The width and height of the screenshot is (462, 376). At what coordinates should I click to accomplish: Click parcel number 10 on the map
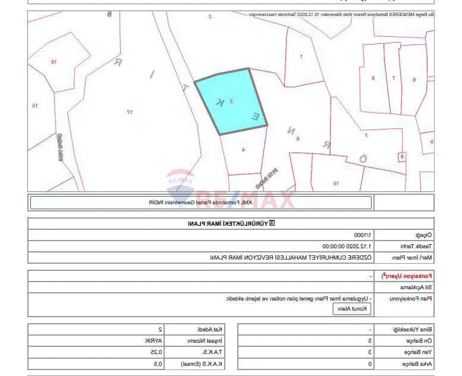[x=335, y=183]
